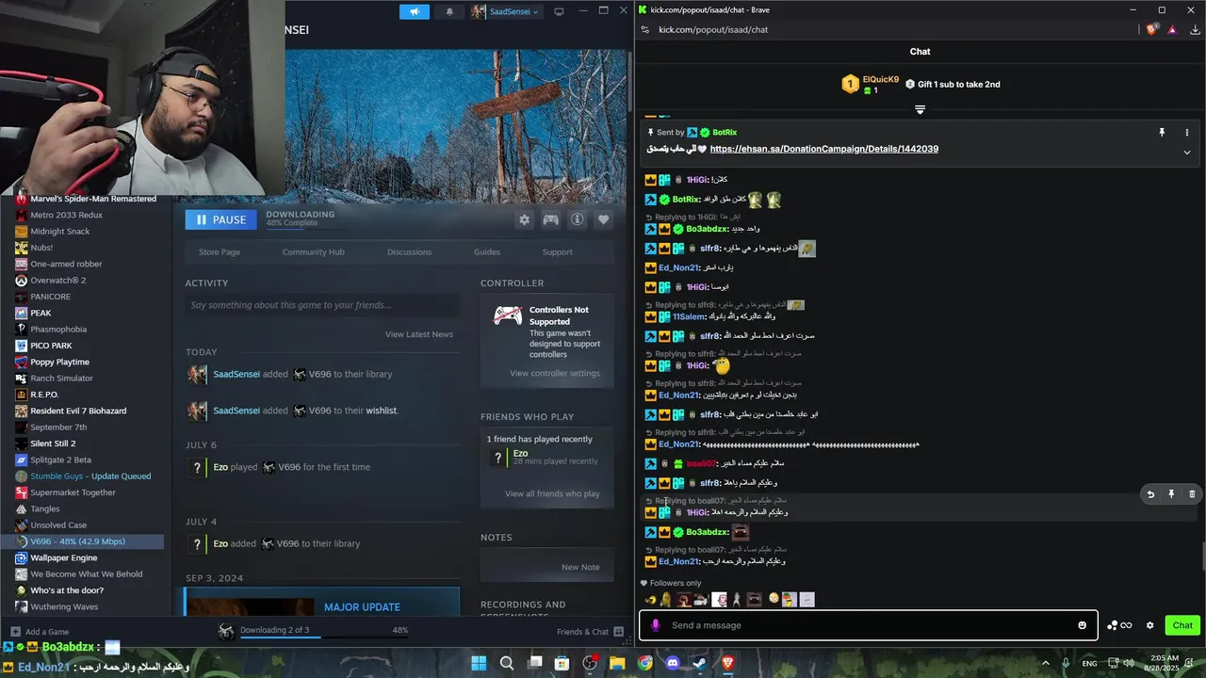
Task: Open View all friends who play
Action: (x=552, y=493)
